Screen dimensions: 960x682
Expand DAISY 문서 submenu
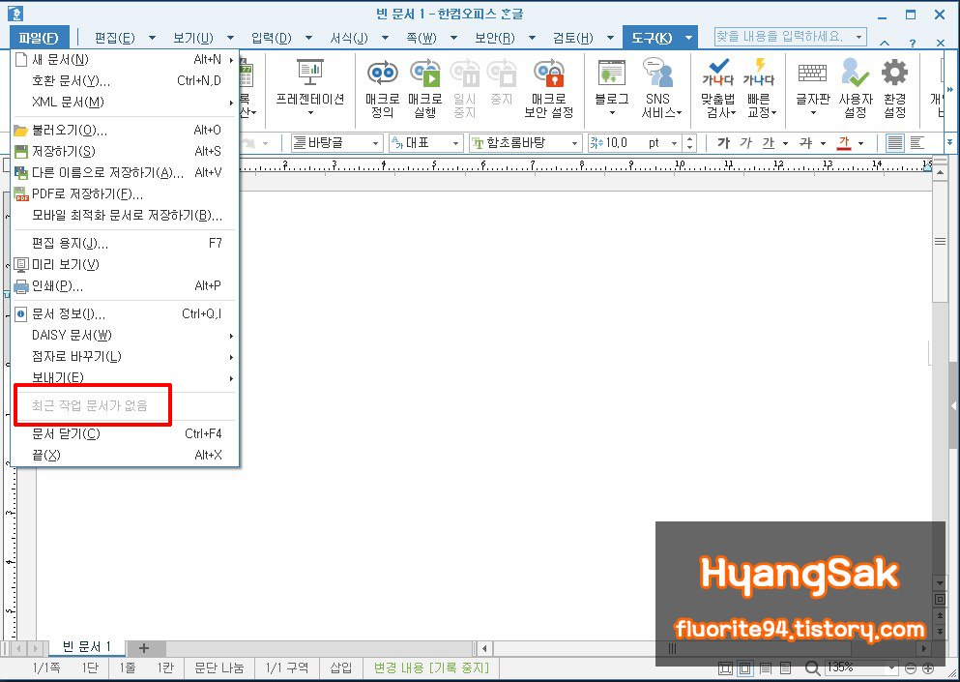point(125,335)
